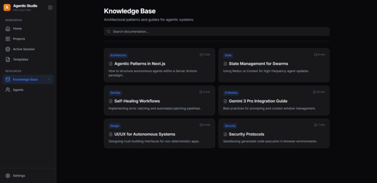Click the clock icon on the Architecture card
This screenshot has width=377, height=183.
[x=201, y=55]
